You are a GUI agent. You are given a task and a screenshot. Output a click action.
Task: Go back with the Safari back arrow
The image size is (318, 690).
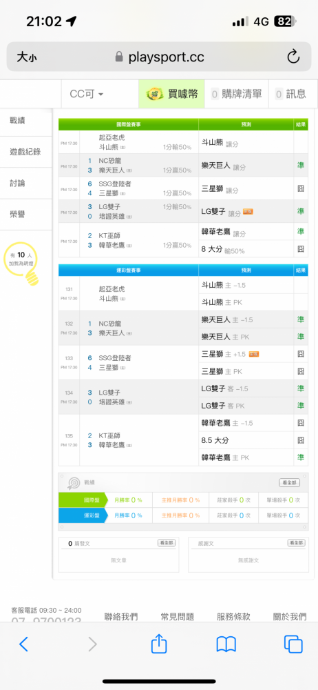coord(23,644)
